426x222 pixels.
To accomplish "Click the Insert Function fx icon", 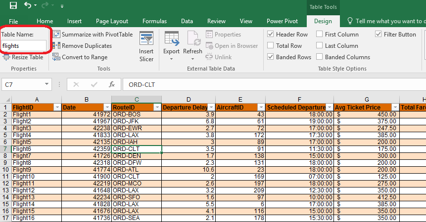I will (112, 84).
